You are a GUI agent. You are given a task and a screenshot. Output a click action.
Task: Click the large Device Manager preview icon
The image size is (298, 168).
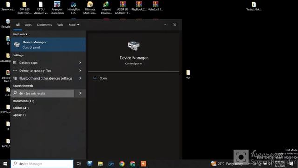pos(134,46)
